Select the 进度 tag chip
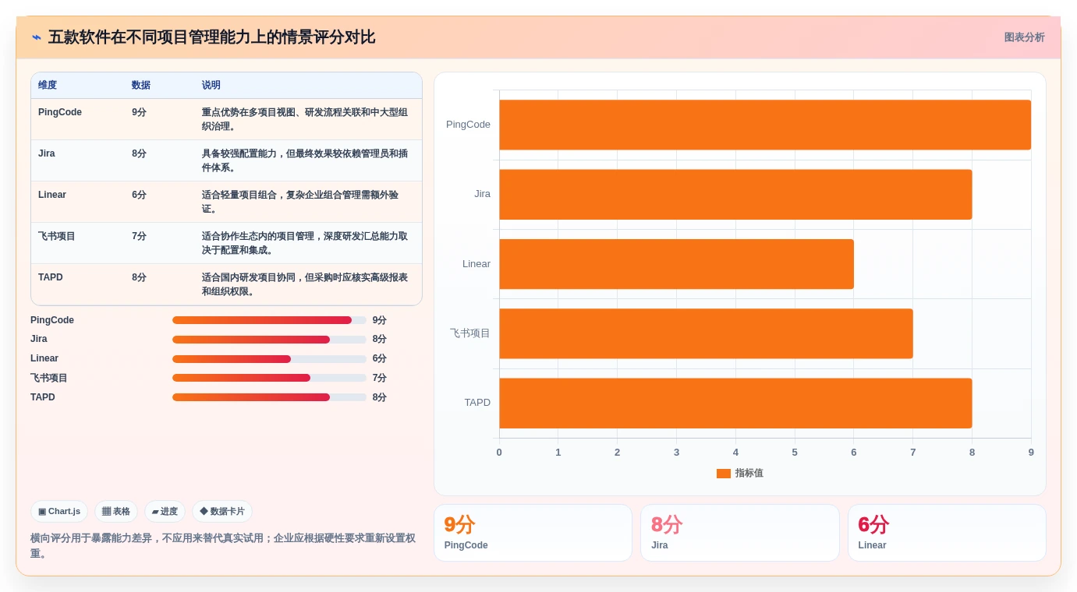The width and height of the screenshot is (1077, 592). pos(165,512)
